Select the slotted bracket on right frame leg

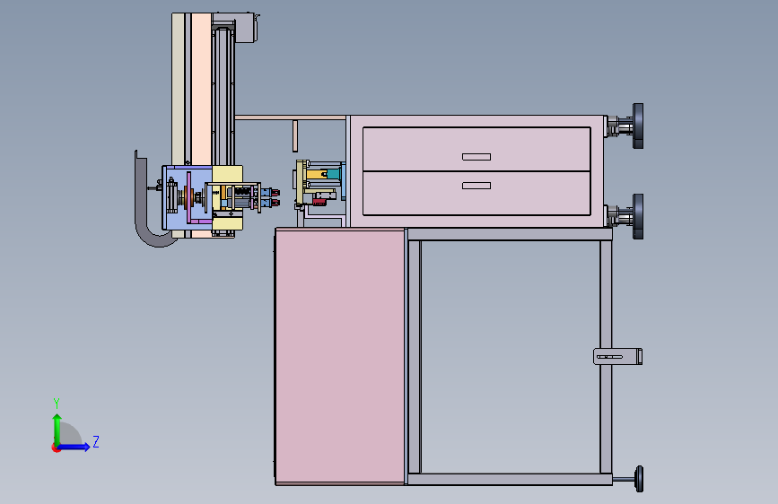tap(617, 357)
